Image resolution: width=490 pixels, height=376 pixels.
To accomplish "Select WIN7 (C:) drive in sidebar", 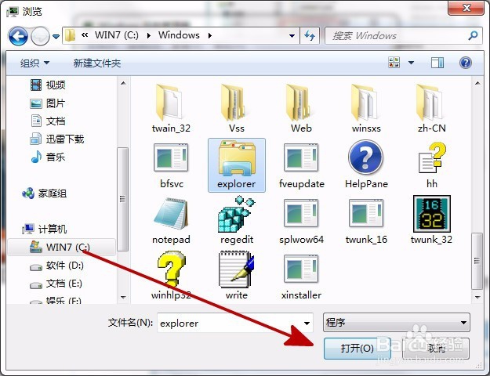I will (61, 248).
